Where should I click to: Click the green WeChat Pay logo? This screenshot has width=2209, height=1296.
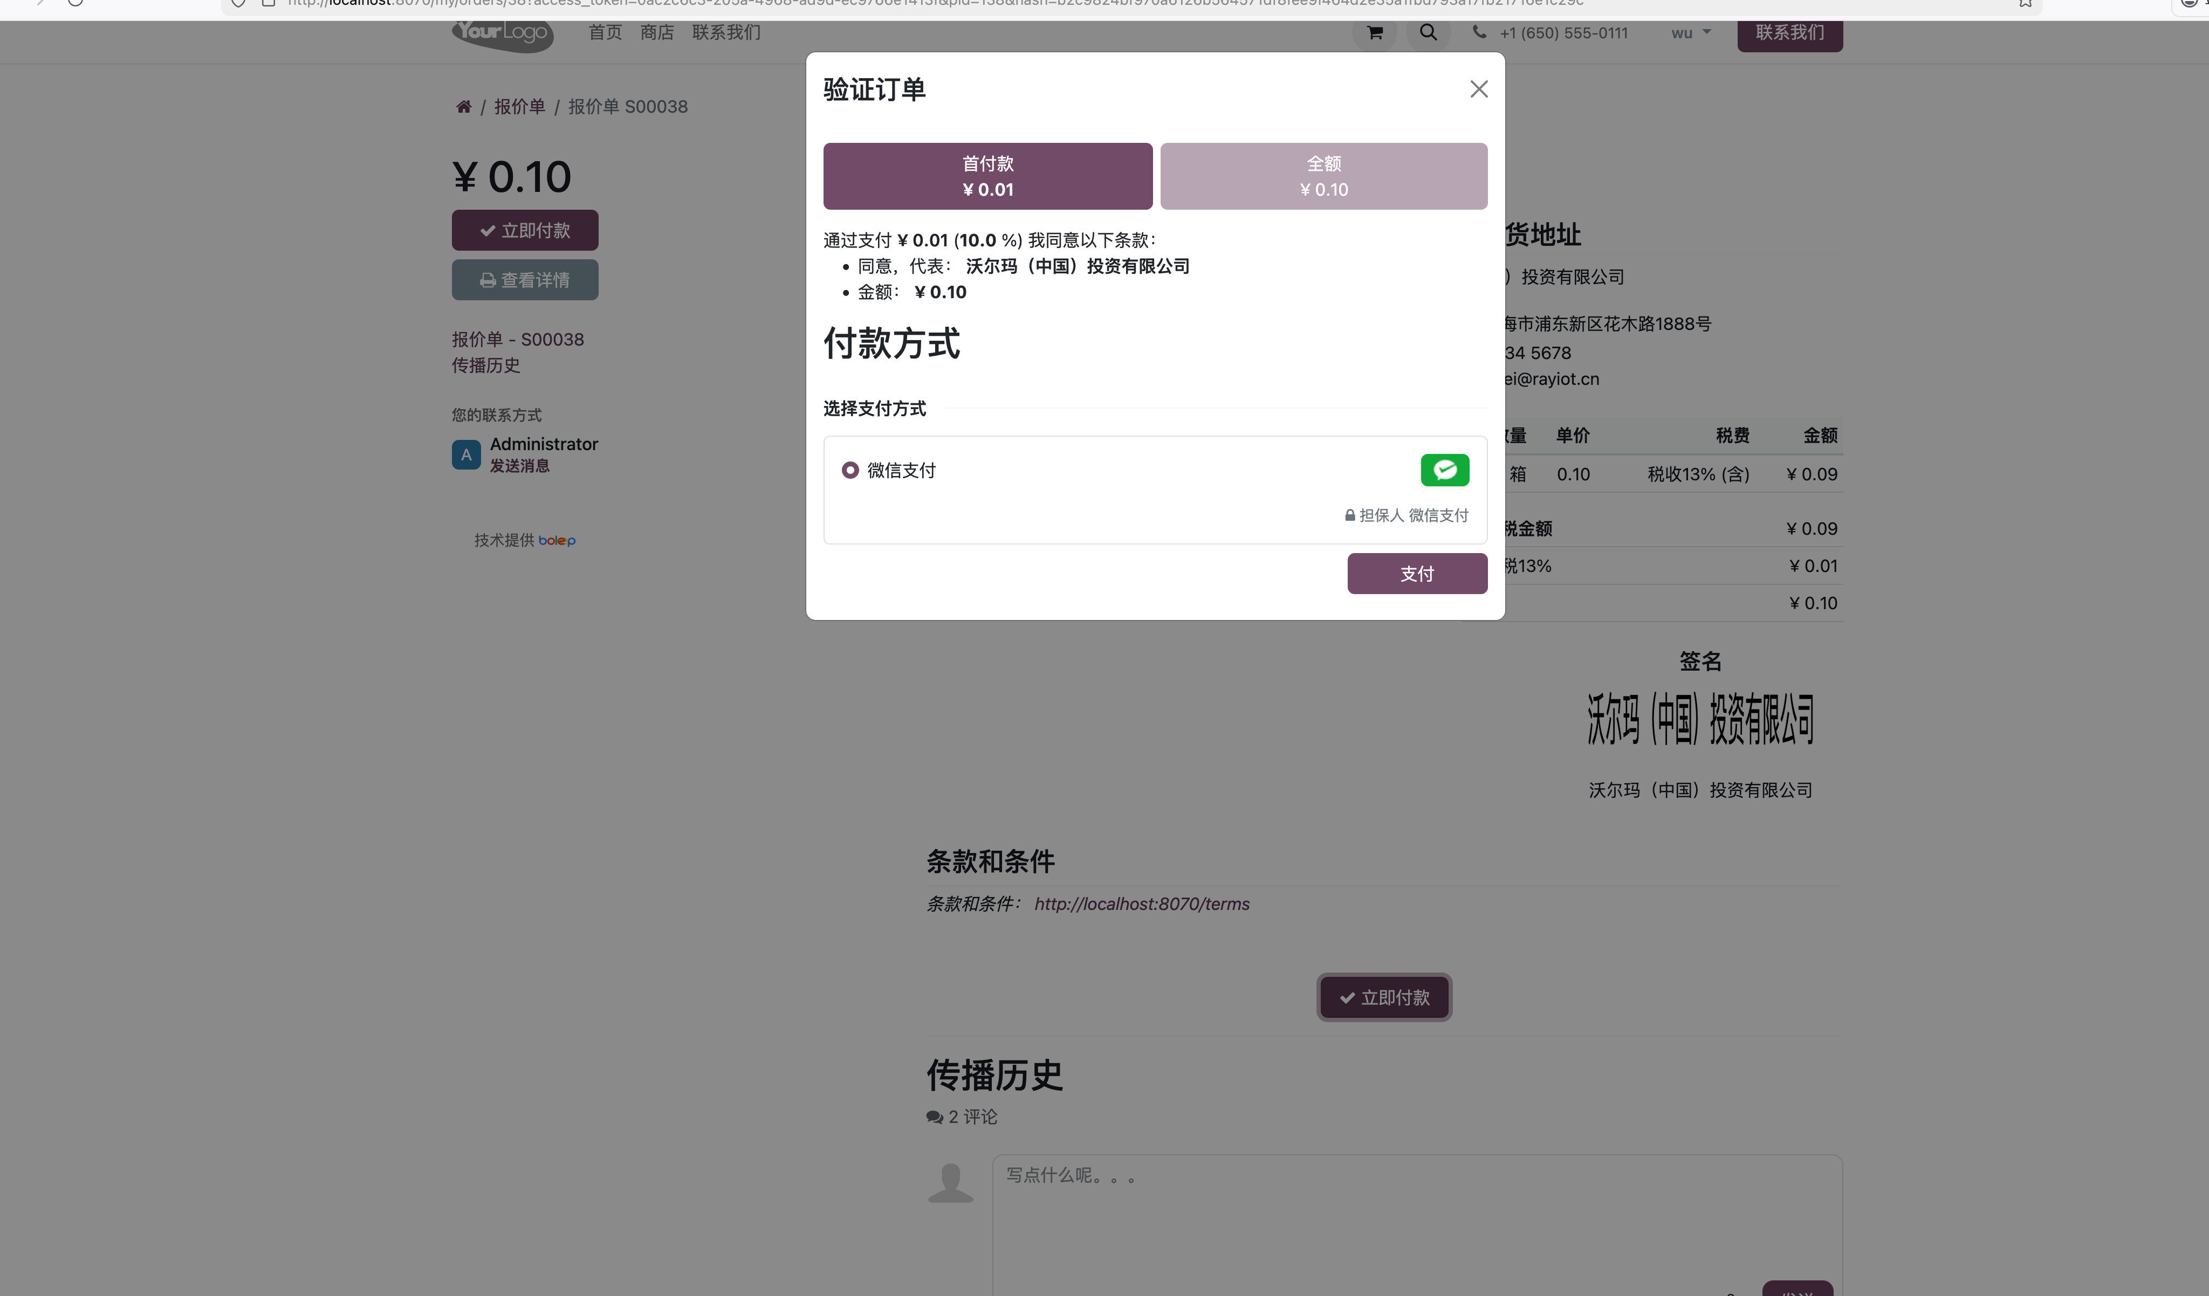1445,471
